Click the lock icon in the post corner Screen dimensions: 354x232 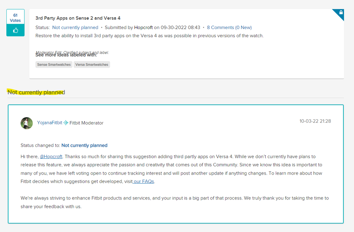point(341,13)
